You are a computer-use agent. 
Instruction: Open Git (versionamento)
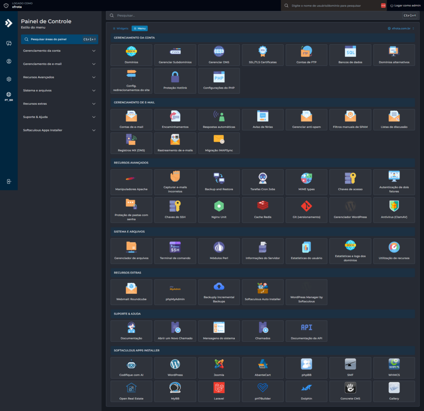point(306,210)
